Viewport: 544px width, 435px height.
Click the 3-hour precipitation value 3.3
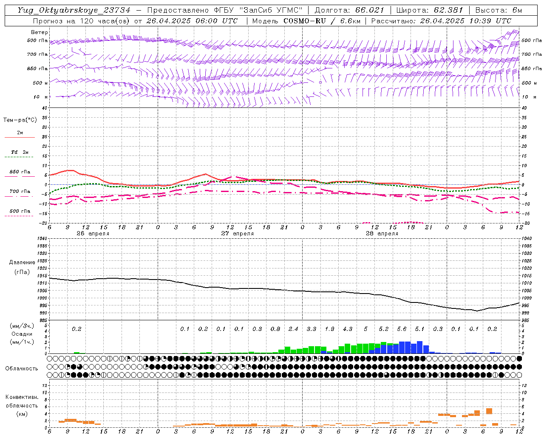312,329
